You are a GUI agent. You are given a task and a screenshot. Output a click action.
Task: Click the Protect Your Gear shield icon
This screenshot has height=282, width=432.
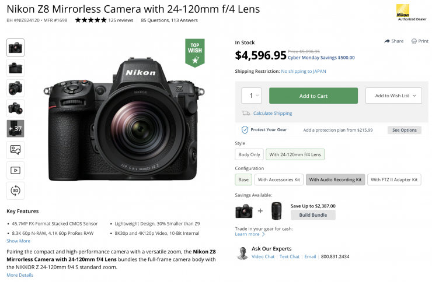245,130
